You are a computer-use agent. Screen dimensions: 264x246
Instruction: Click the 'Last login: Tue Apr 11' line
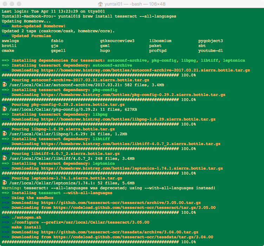pyautogui.click(x=53, y=12)
